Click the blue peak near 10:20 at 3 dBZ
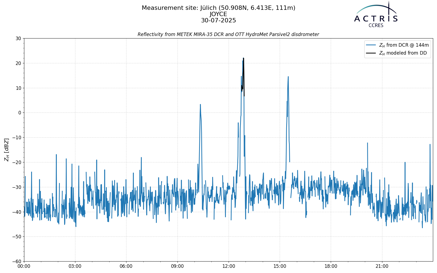Viewport: 437px width, 273px height. [200, 105]
